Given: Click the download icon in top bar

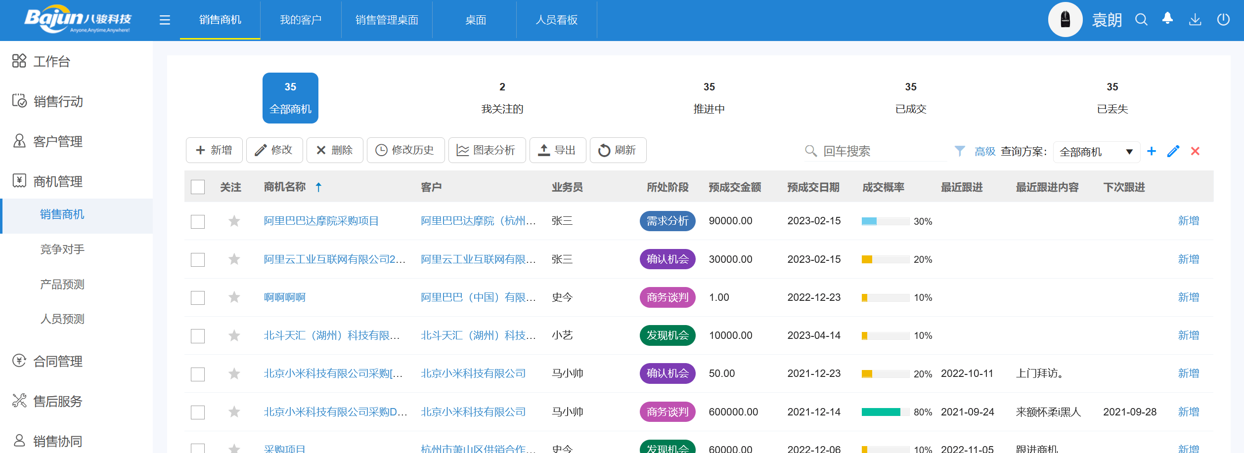Looking at the screenshot, I should pyautogui.click(x=1196, y=19).
